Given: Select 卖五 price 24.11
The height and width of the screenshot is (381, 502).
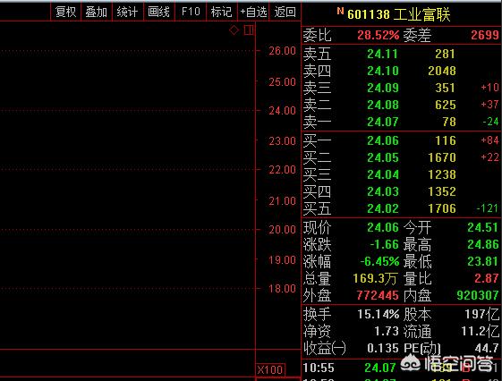Looking at the screenshot, I should 382,54.
